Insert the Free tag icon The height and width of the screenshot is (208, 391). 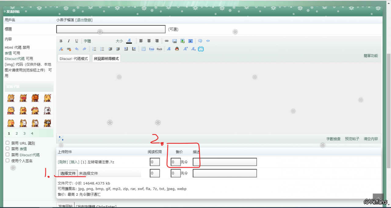coord(151,49)
